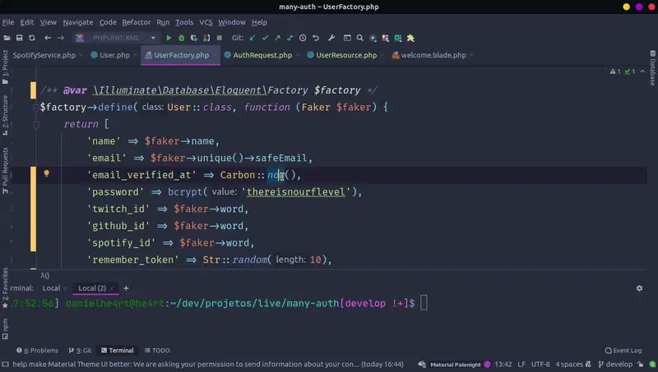This screenshot has height=372, width=658.
Task: Start debugging with the bug icon
Action: click(181, 38)
